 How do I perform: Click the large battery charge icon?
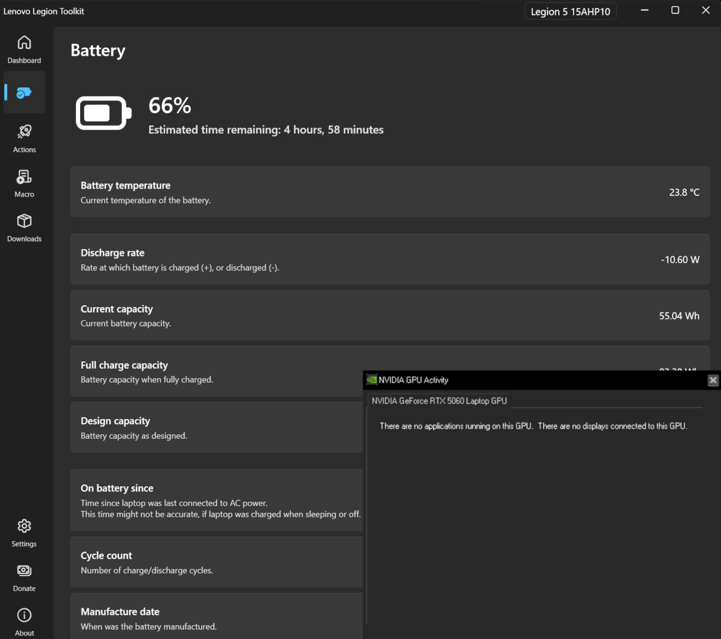point(103,113)
